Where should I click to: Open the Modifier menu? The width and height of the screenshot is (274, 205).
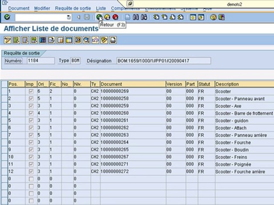coord(42,8)
